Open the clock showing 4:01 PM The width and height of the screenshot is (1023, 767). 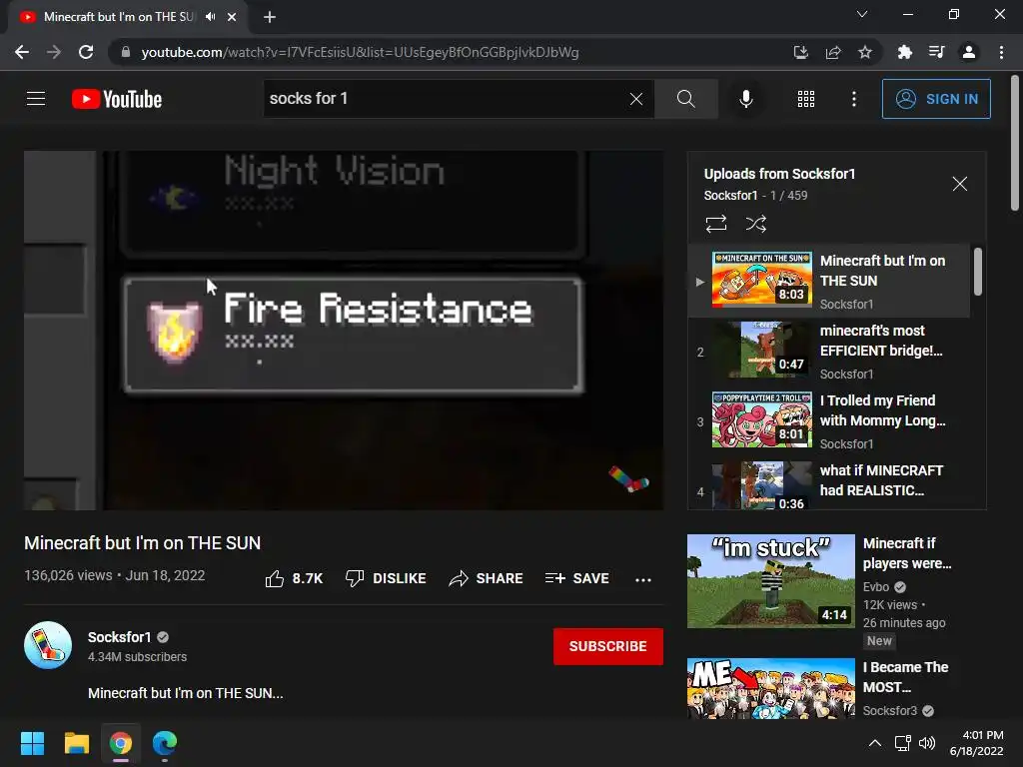tap(977, 743)
